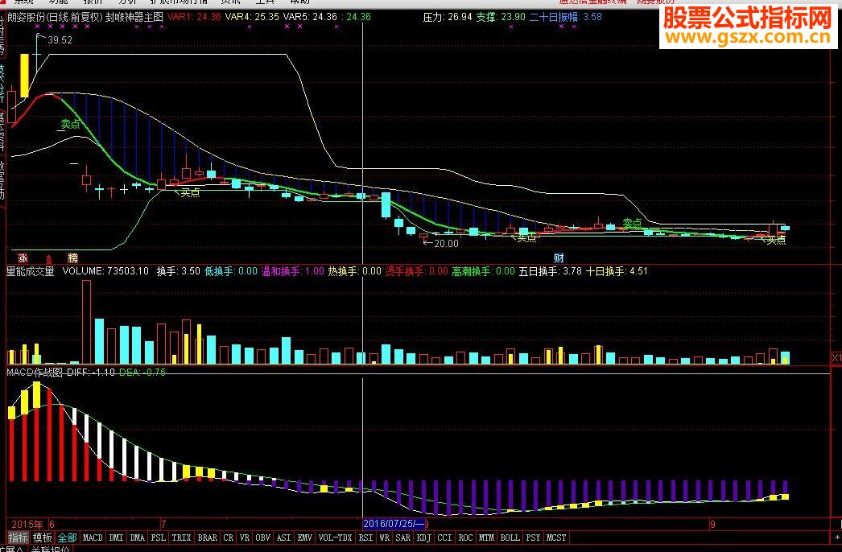842x552 pixels.
Task: Select the MCST indicator tab
Action: 556,538
